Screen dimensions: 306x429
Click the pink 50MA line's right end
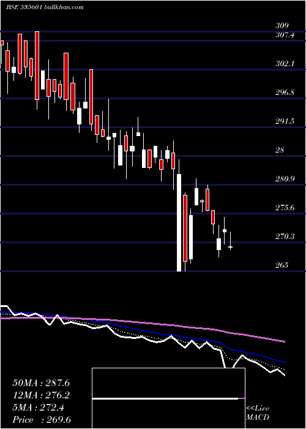click(x=284, y=341)
